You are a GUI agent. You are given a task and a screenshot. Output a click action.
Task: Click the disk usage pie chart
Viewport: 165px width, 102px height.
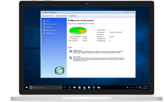click(78, 30)
